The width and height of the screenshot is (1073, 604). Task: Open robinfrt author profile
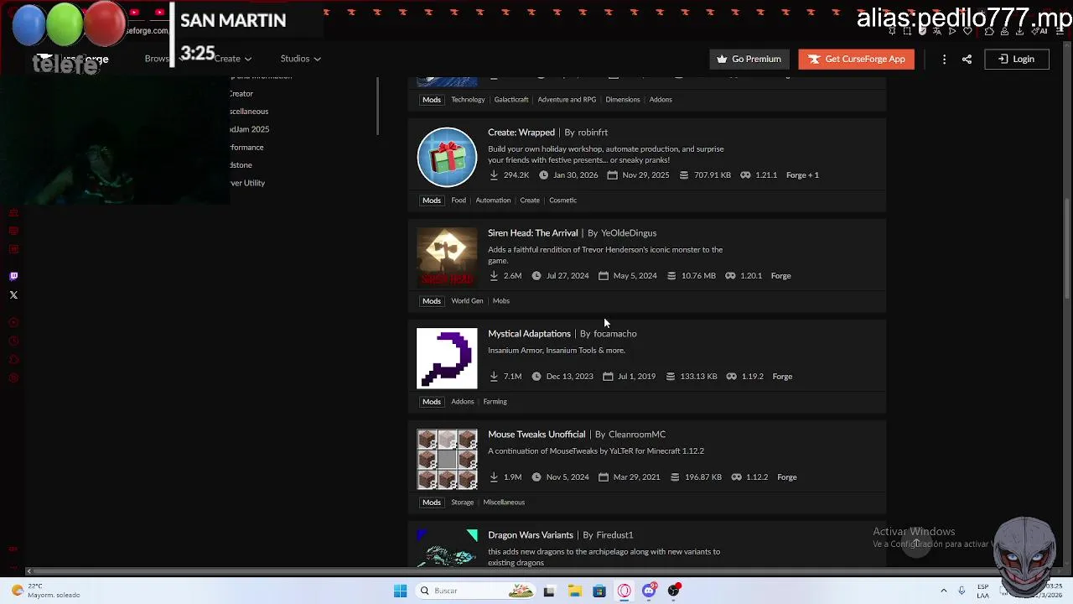[592, 133]
